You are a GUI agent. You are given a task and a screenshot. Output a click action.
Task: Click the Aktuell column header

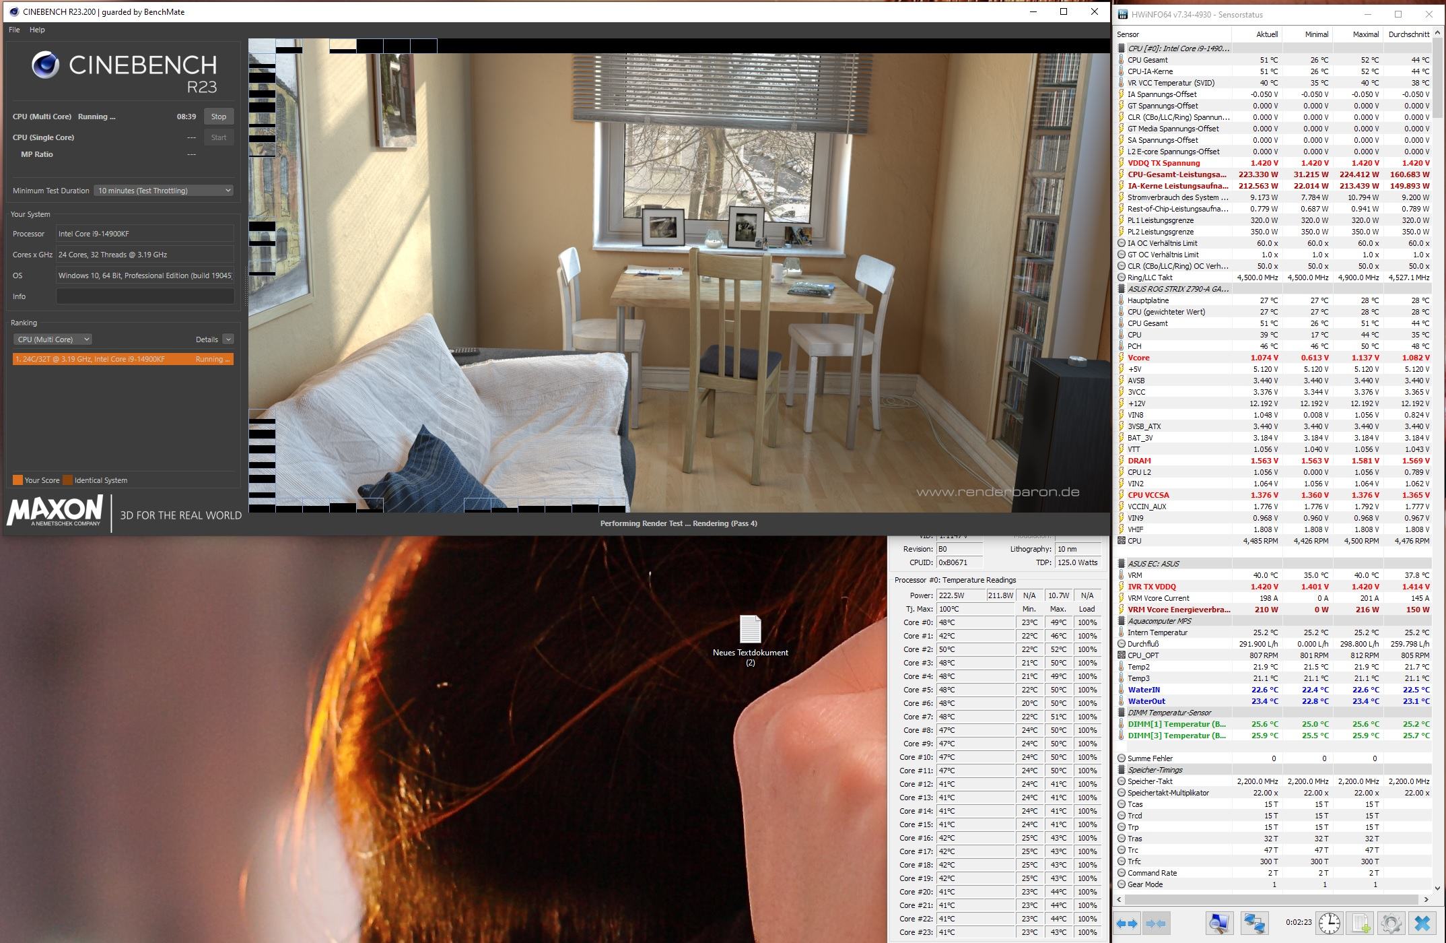(x=1266, y=34)
